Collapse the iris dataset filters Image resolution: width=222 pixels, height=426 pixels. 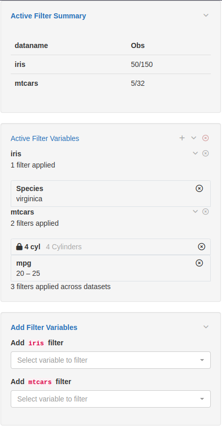coord(195,154)
